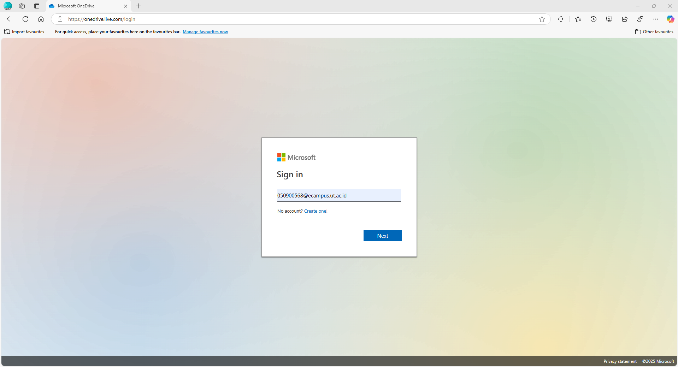Open the browser Workspaces menu

click(x=22, y=6)
